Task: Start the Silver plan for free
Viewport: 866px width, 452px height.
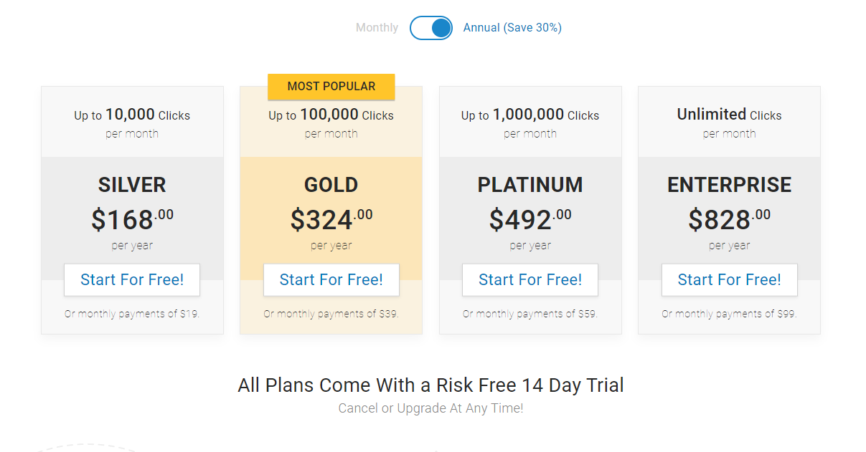Action: coord(132,279)
